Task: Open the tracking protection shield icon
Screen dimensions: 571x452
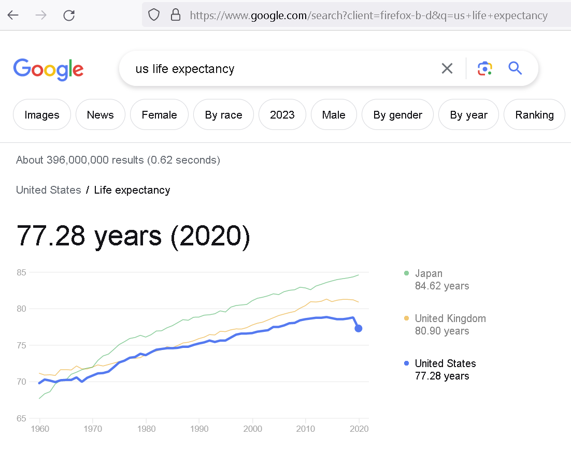Action: [x=154, y=15]
